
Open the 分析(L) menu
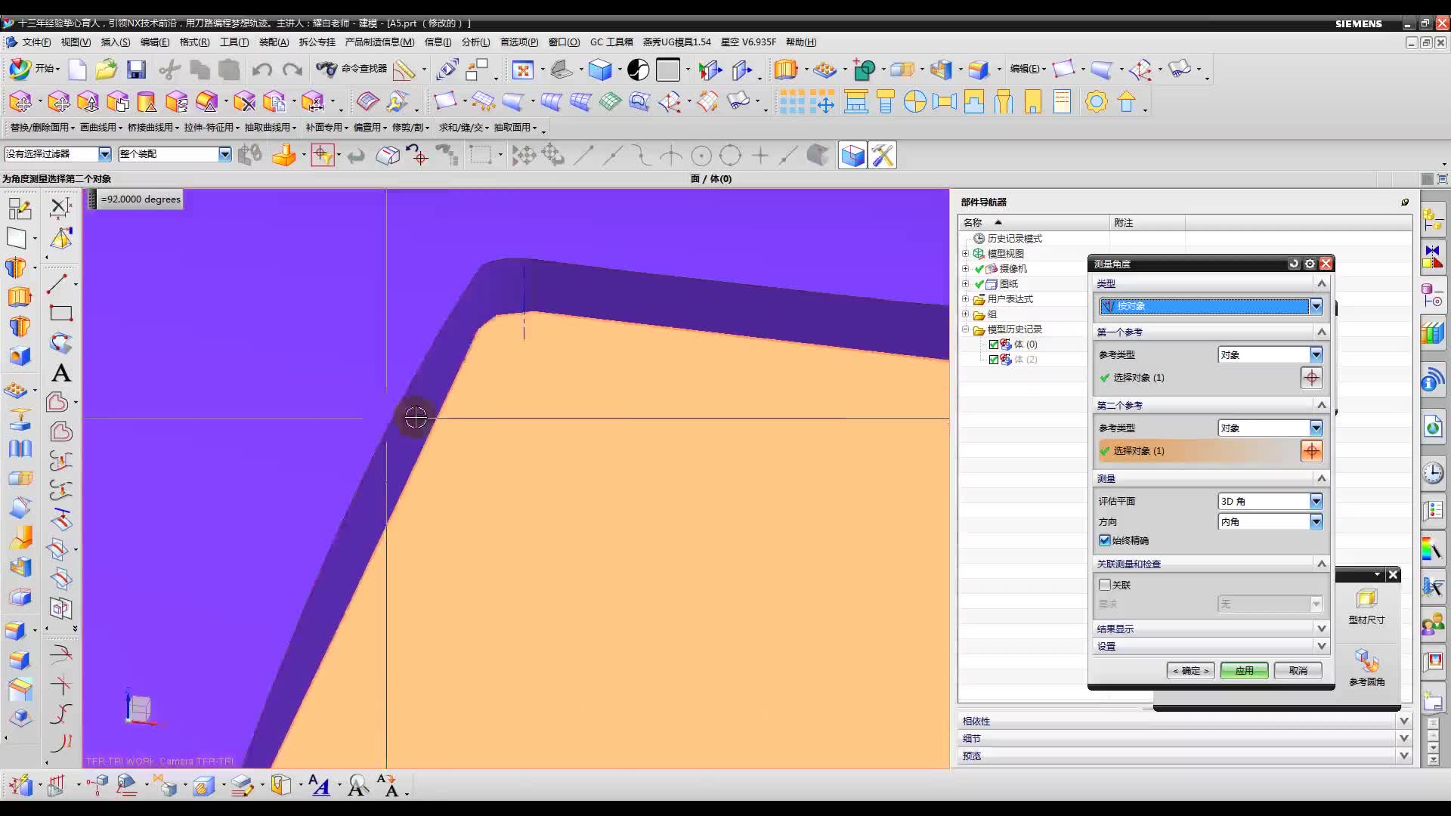pyautogui.click(x=475, y=42)
